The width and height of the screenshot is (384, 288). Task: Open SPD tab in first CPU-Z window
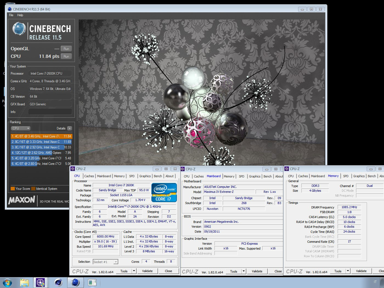coord(132,176)
